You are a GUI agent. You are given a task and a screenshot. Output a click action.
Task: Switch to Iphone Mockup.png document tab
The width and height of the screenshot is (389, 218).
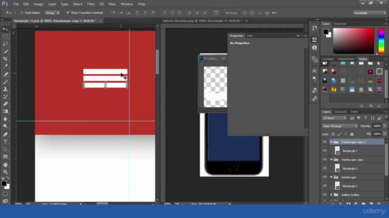pos(202,21)
